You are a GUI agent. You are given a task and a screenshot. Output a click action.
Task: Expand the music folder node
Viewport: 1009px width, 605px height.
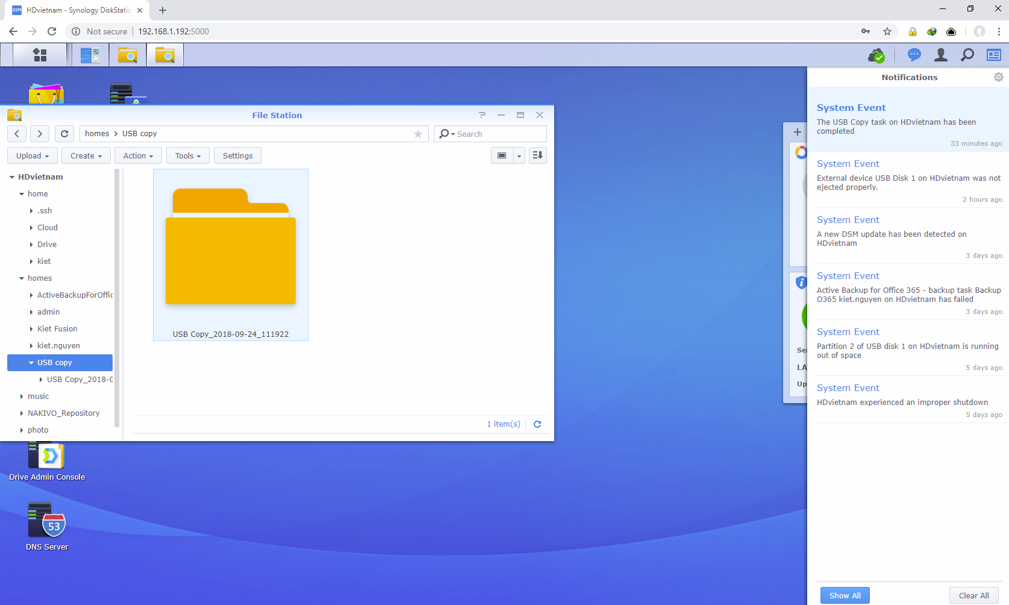tap(22, 397)
